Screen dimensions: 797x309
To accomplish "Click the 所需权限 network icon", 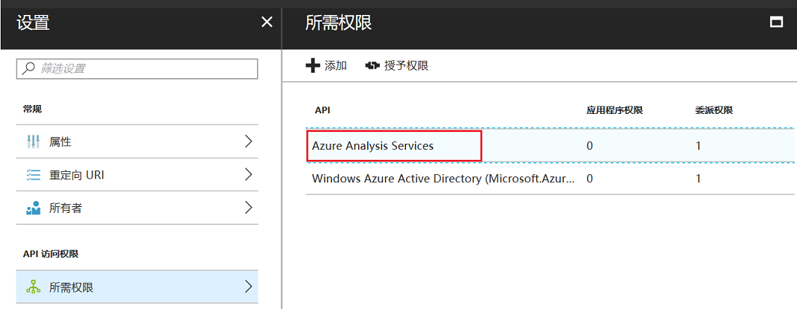I will pos(33,287).
